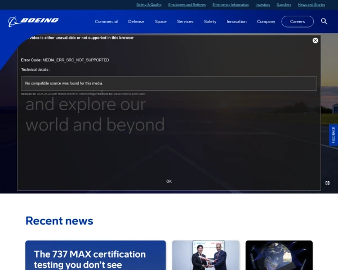Open Emergency Information link
The height and width of the screenshot is (270, 338).
230,4
